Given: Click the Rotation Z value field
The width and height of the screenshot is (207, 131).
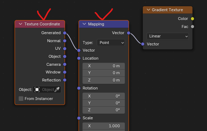Looking at the screenshot, I should click(x=104, y=110).
